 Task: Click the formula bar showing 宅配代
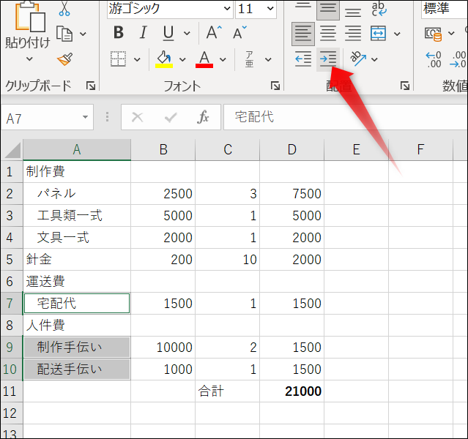pos(346,117)
